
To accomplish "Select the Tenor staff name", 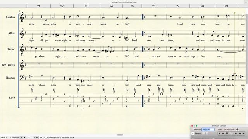I will [11, 49].
